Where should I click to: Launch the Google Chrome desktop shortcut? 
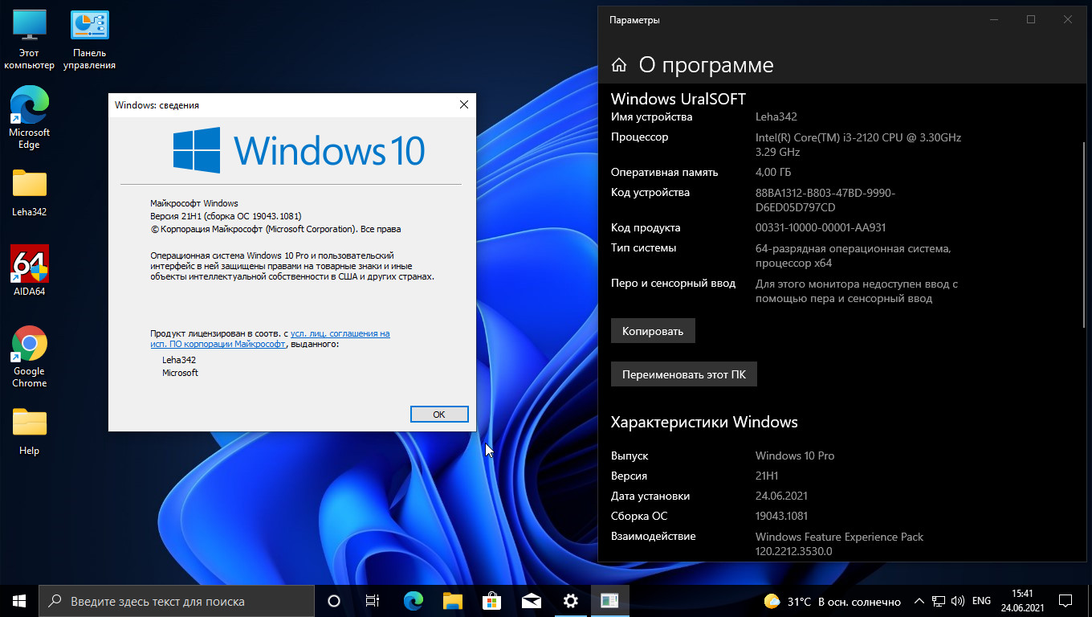pyautogui.click(x=30, y=357)
